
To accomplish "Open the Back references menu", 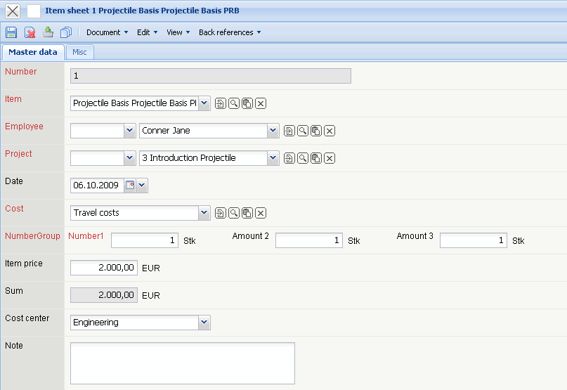I will click(230, 32).
